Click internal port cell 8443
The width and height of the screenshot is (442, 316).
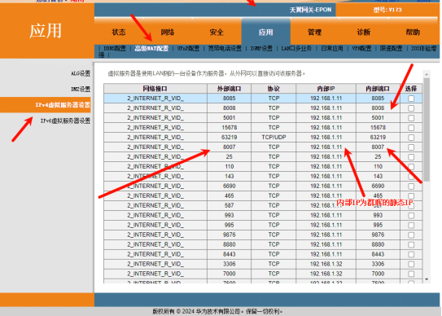378,254
